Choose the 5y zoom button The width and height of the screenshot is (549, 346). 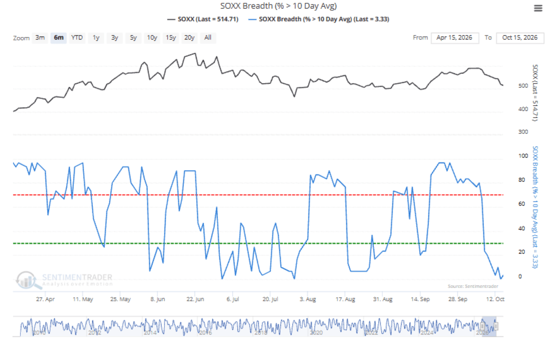(133, 38)
